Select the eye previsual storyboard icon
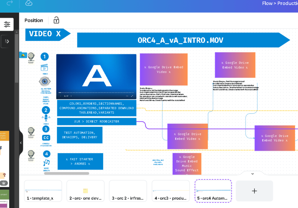Screen dimensions: 298x208 point(45,82)
